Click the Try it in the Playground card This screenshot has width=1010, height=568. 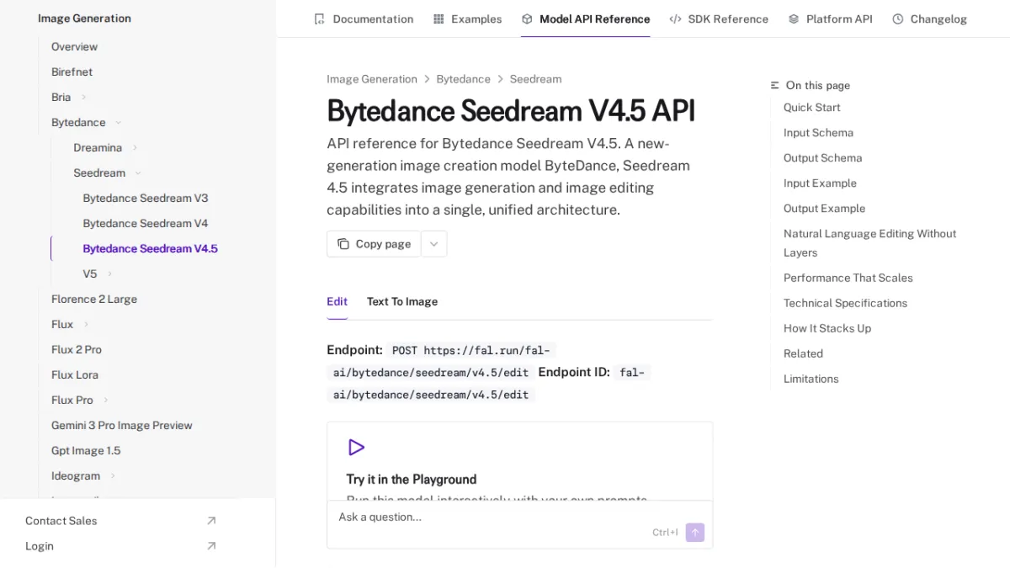[519, 462]
